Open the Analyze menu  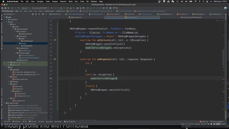coord(55,1)
